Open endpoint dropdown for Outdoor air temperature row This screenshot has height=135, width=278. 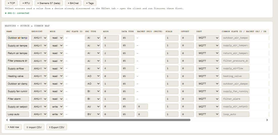pos(39,38)
